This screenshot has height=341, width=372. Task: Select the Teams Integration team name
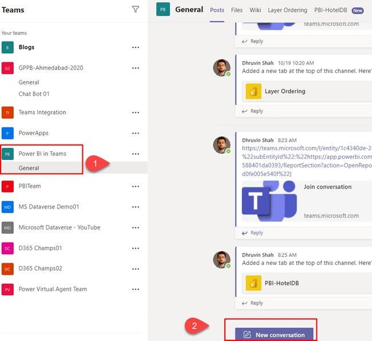point(42,113)
